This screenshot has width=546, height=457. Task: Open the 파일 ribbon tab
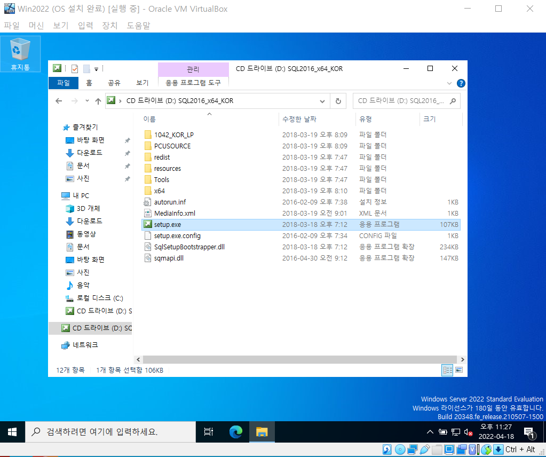coord(64,83)
